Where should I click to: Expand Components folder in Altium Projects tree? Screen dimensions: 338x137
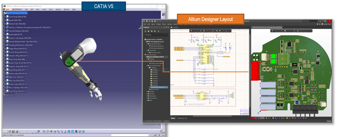pos(147,98)
